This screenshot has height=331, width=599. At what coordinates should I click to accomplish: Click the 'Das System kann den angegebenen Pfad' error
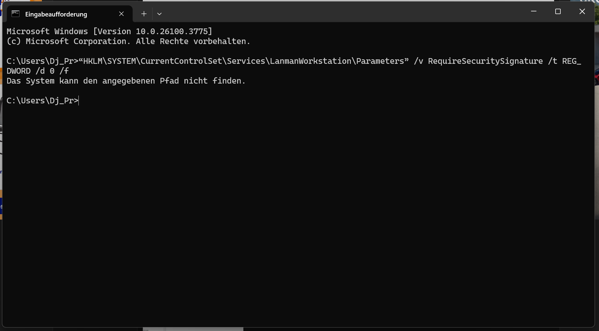point(126,81)
